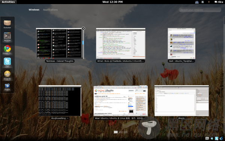Switch to the third workspace indicator
Image resolution: width=225 pixels, height=141 pixels.
click(x=126, y=132)
